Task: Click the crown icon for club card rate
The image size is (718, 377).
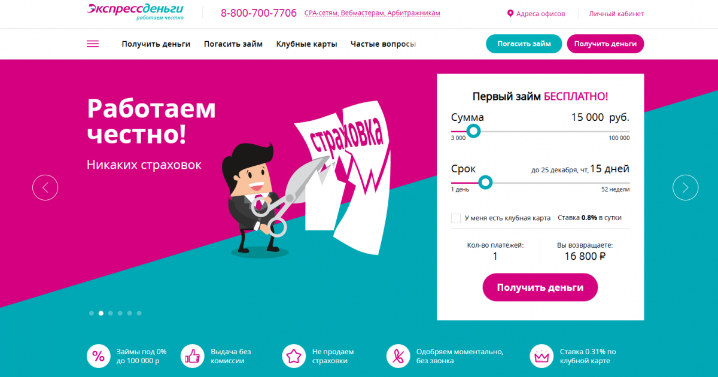Action: (x=541, y=356)
